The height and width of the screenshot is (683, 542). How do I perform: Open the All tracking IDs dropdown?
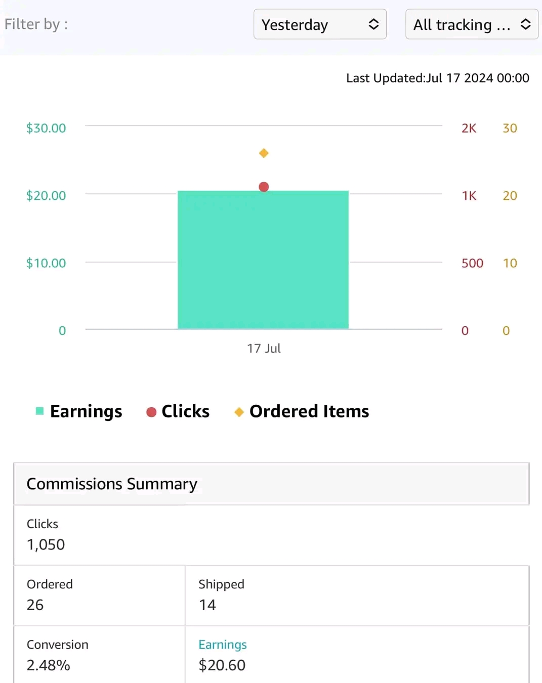point(471,24)
